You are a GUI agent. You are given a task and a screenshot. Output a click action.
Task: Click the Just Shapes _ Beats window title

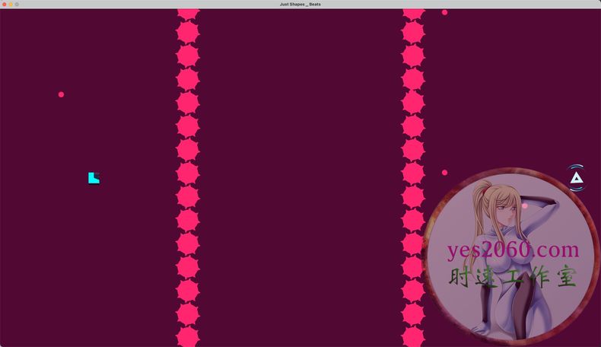tap(300, 4)
